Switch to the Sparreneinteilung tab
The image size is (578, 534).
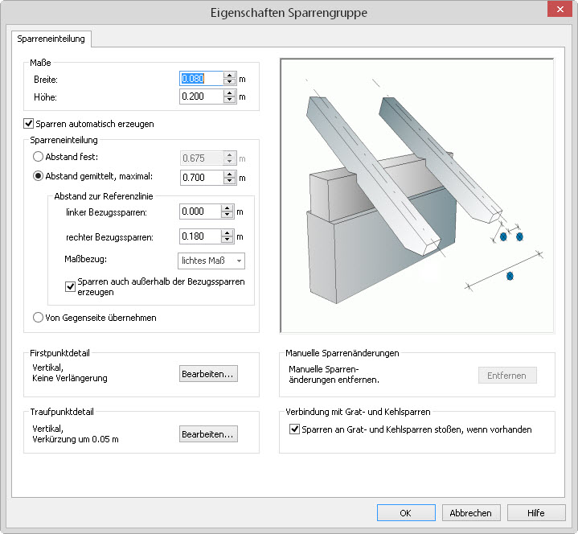click(51, 39)
